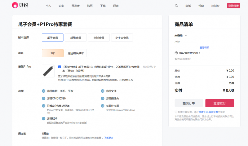The image size is (248, 146).
Task: Click the 立即支付 button
Action: pos(220,103)
